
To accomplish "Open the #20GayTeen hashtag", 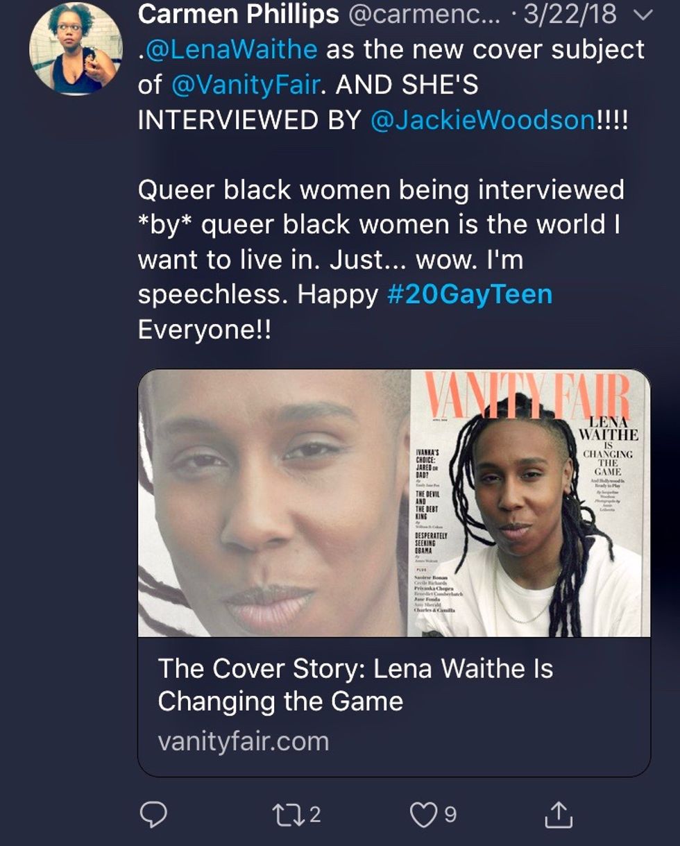I will pyautogui.click(x=470, y=294).
